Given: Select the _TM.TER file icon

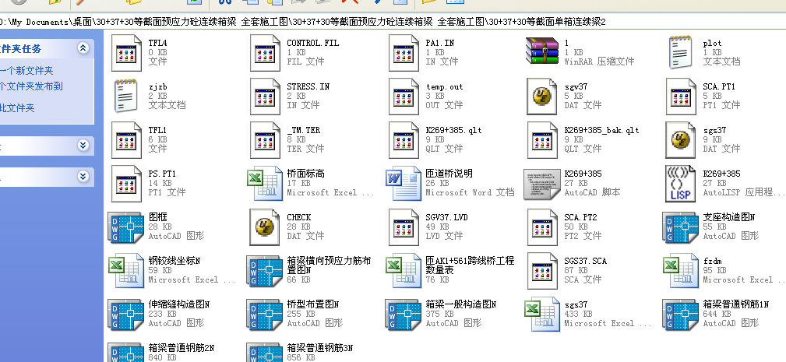Looking at the screenshot, I should coord(265,140).
